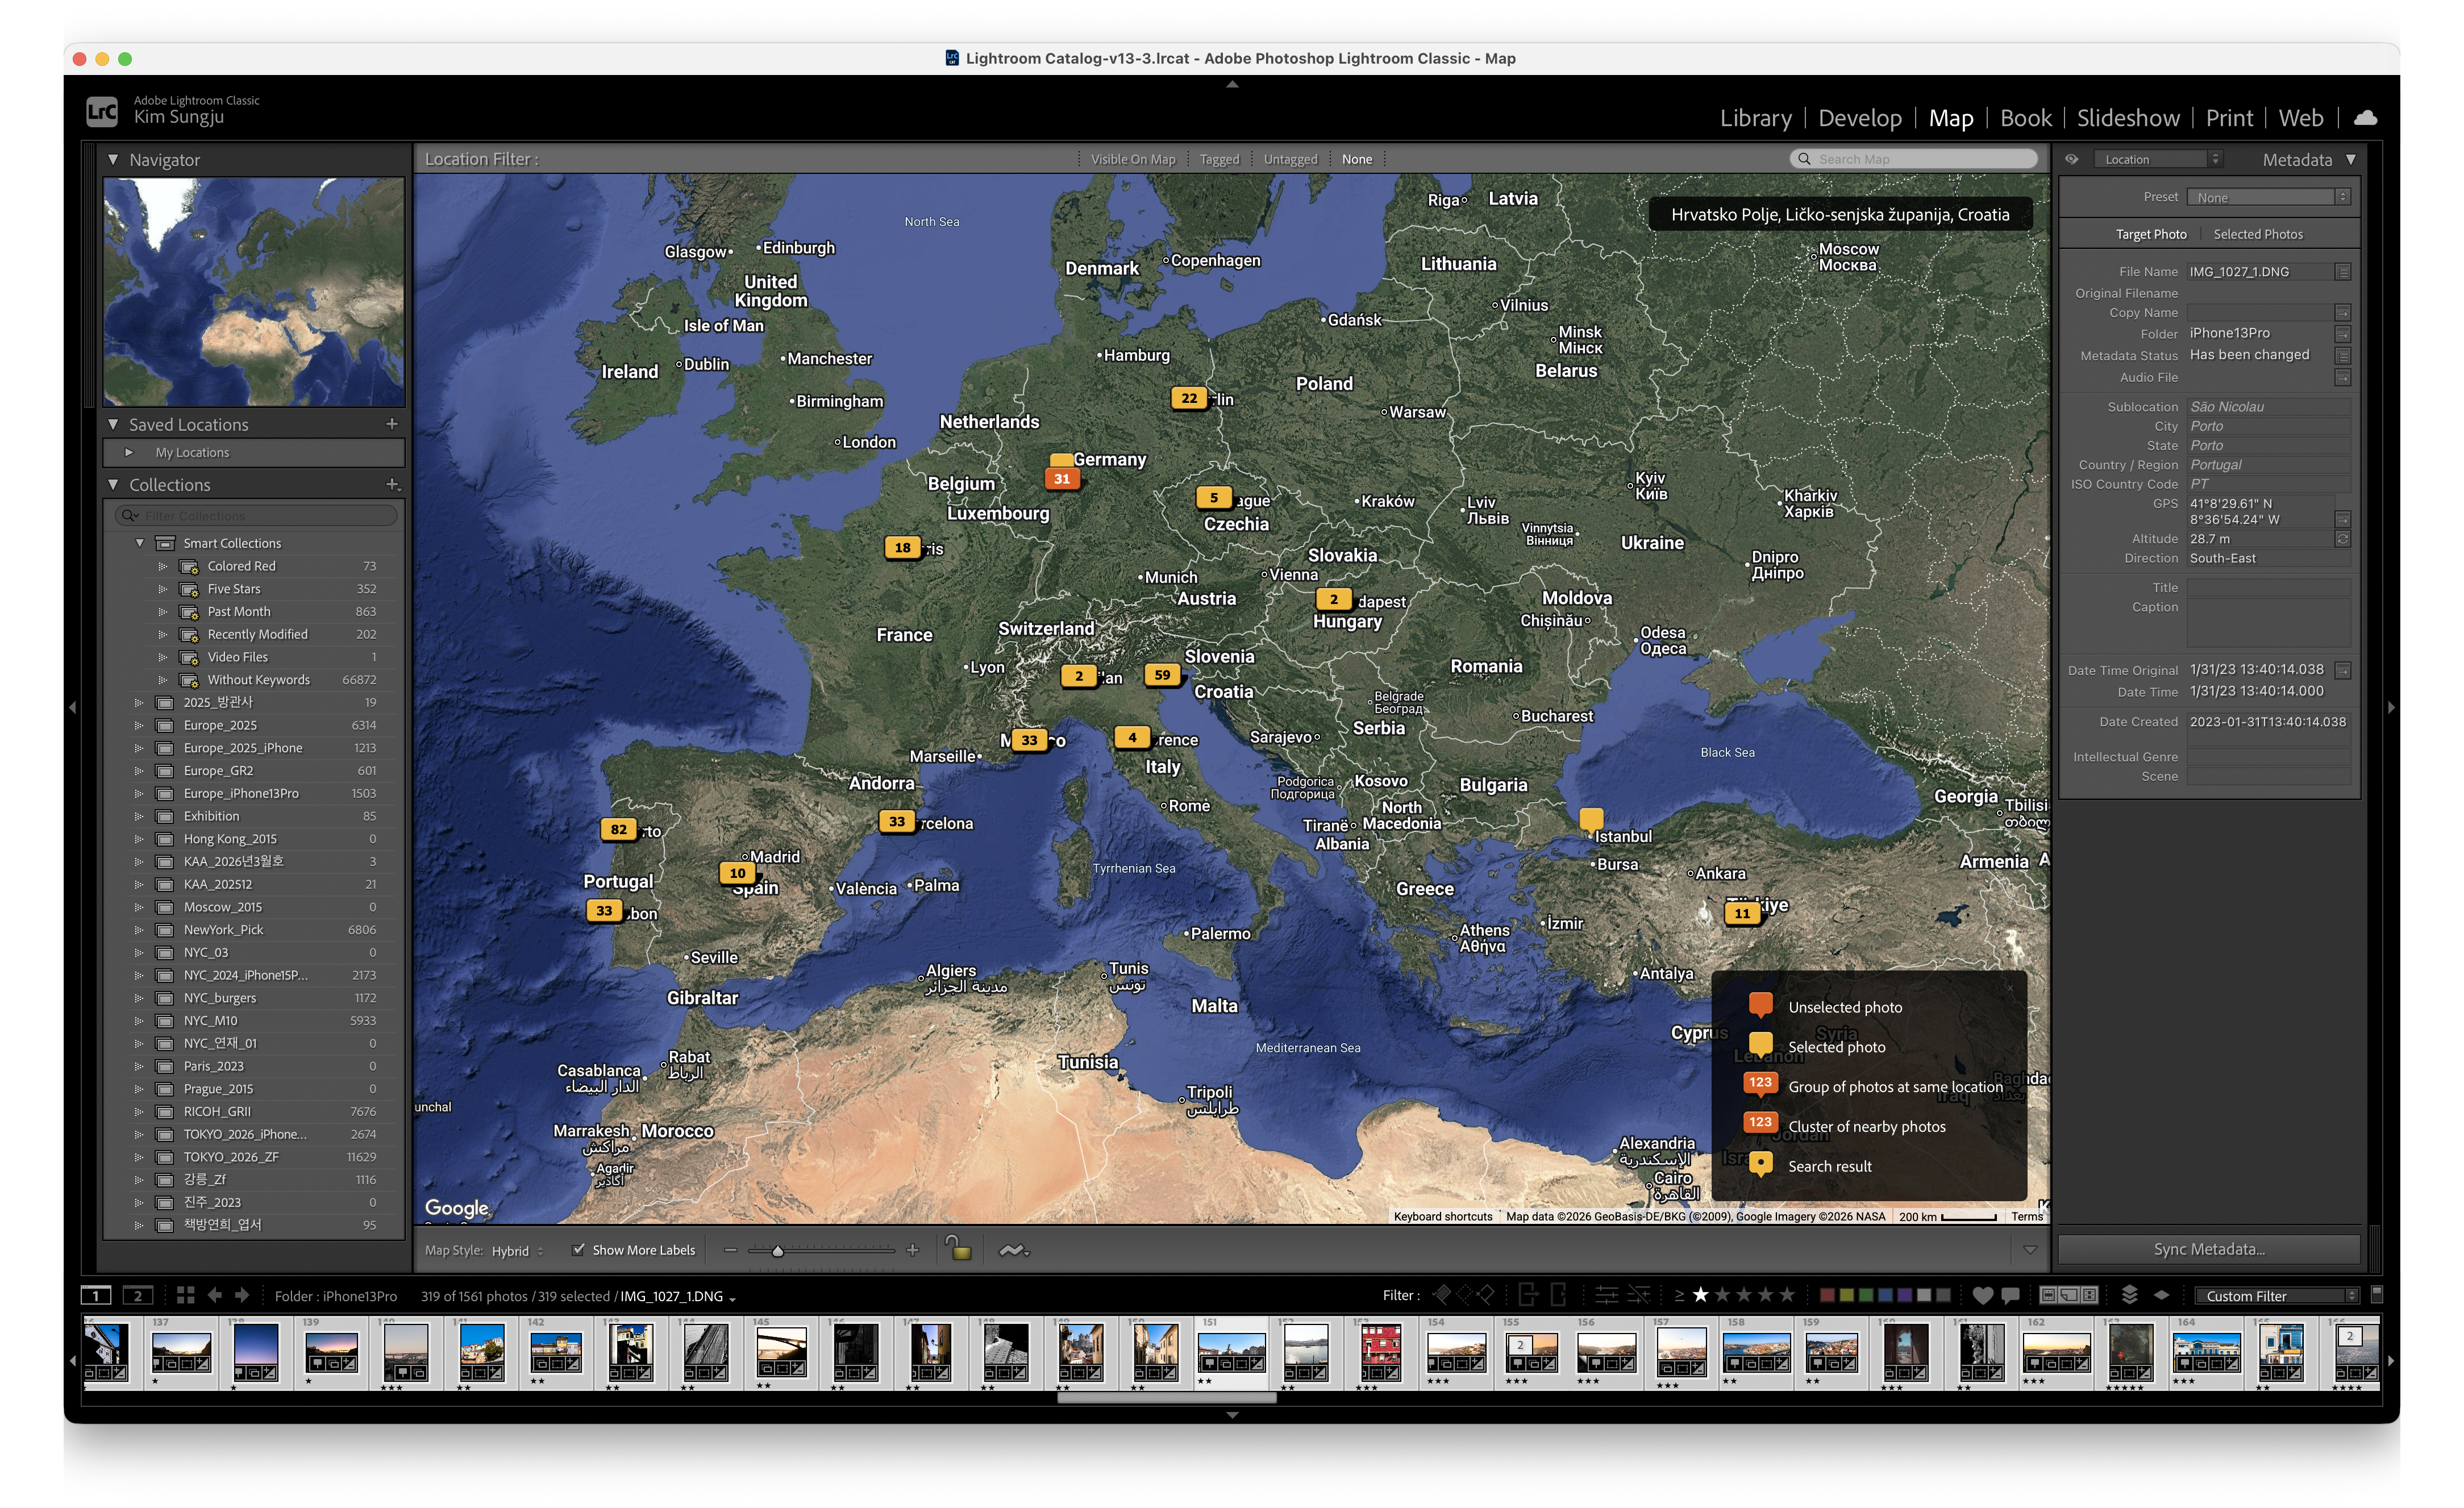Filter by liked heart icon
Screen dimensions: 2464x1508
[1983, 1296]
